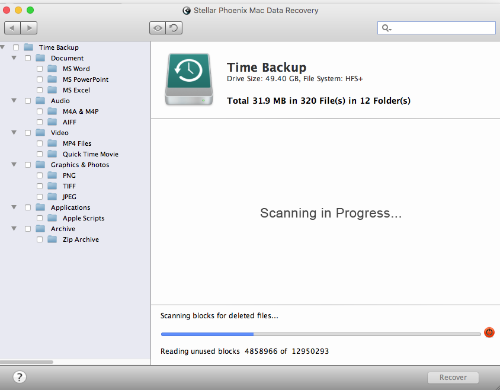This screenshot has width=500, height=390.
Task: Click the Recover button
Action: coord(453,377)
